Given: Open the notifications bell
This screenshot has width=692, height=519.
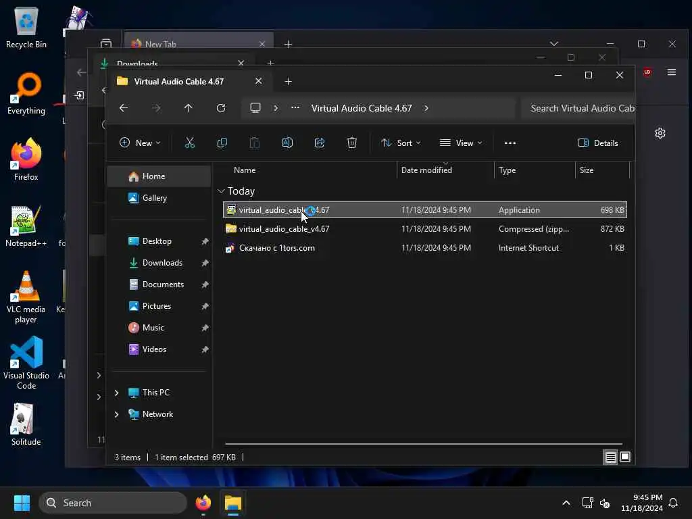Looking at the screenshot, I should (x=674, y=503).
